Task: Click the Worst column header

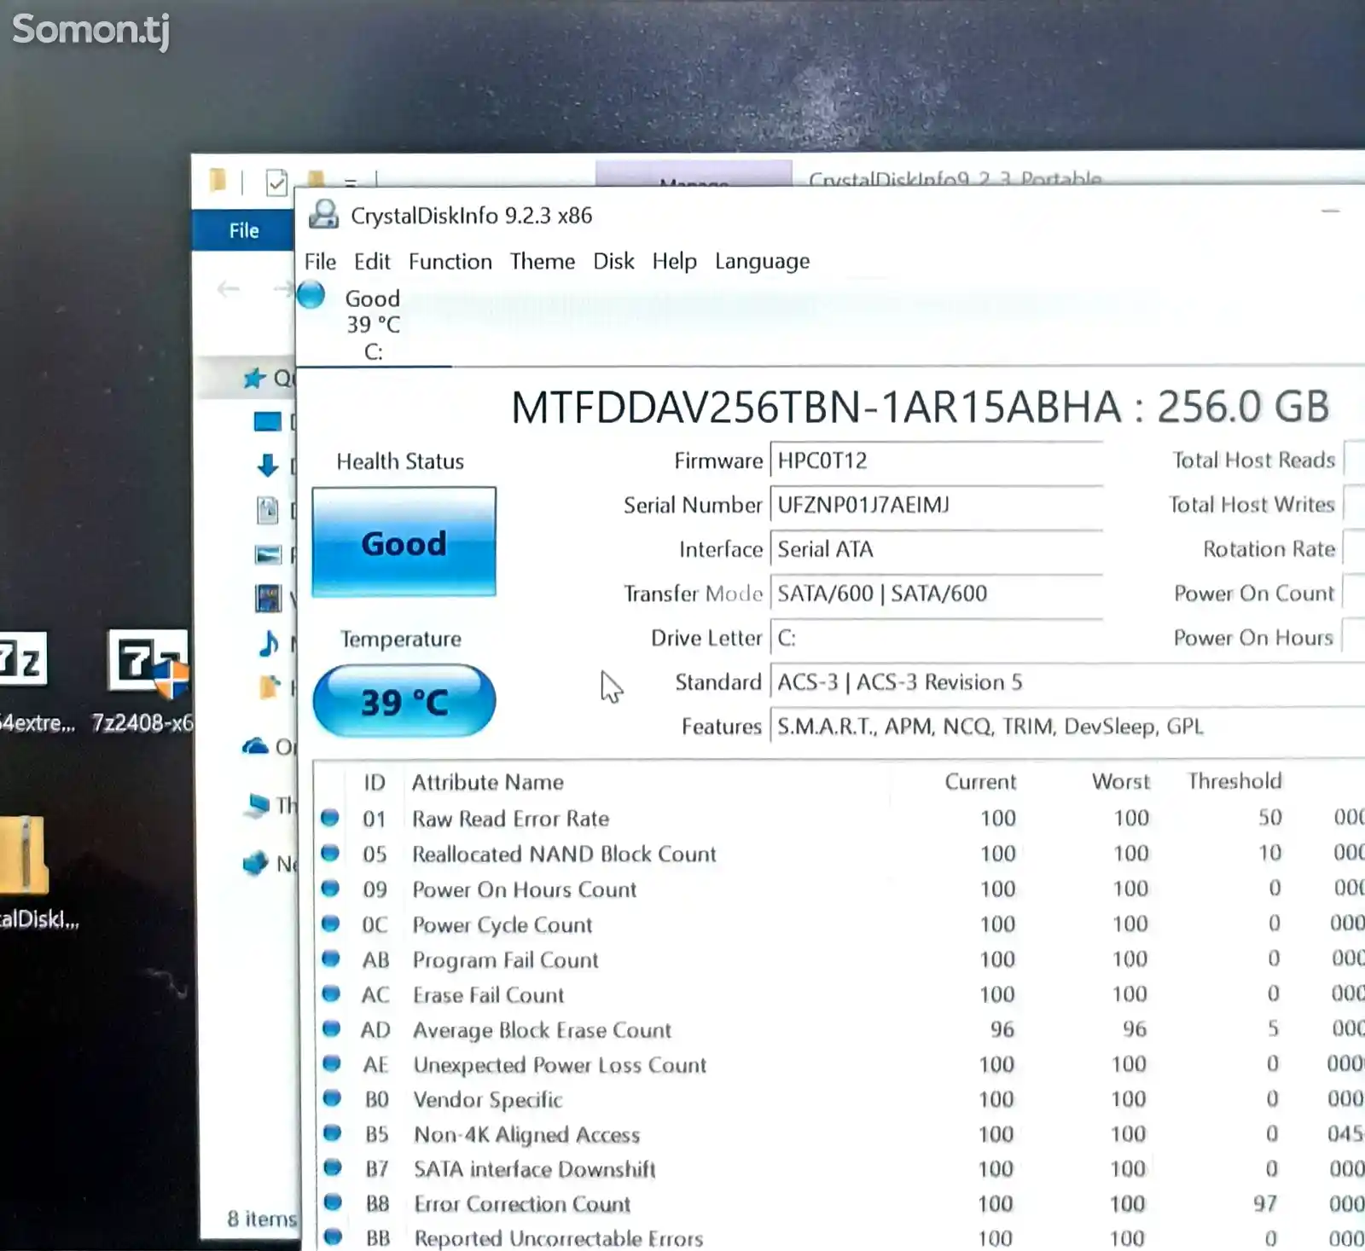Action: [1121, 782]
